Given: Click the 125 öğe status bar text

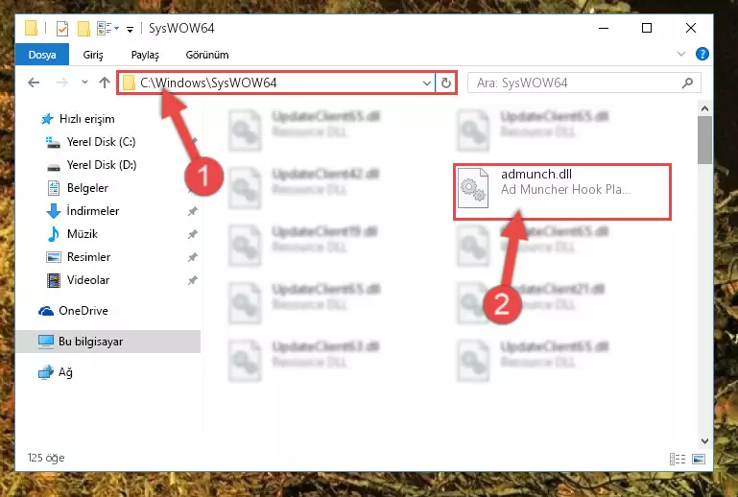Looking at the screenshot, I should tap(46, 458).
